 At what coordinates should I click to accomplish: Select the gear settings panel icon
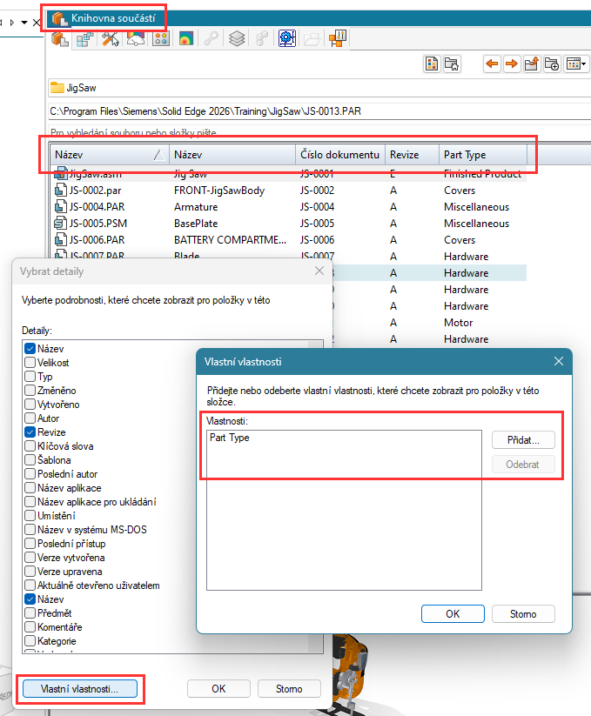tap(286, 38)
